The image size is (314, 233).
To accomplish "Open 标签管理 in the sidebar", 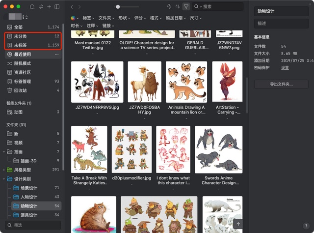I will (x=33, y=82).
